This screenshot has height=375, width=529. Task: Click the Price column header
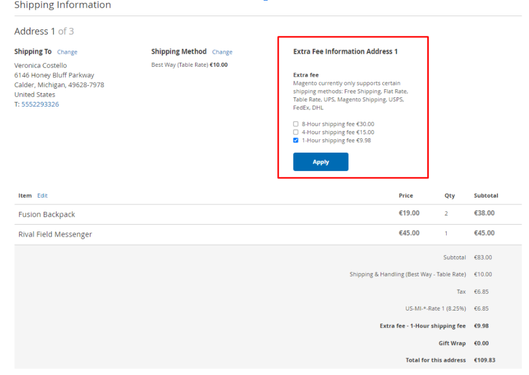tap(406, 196)
